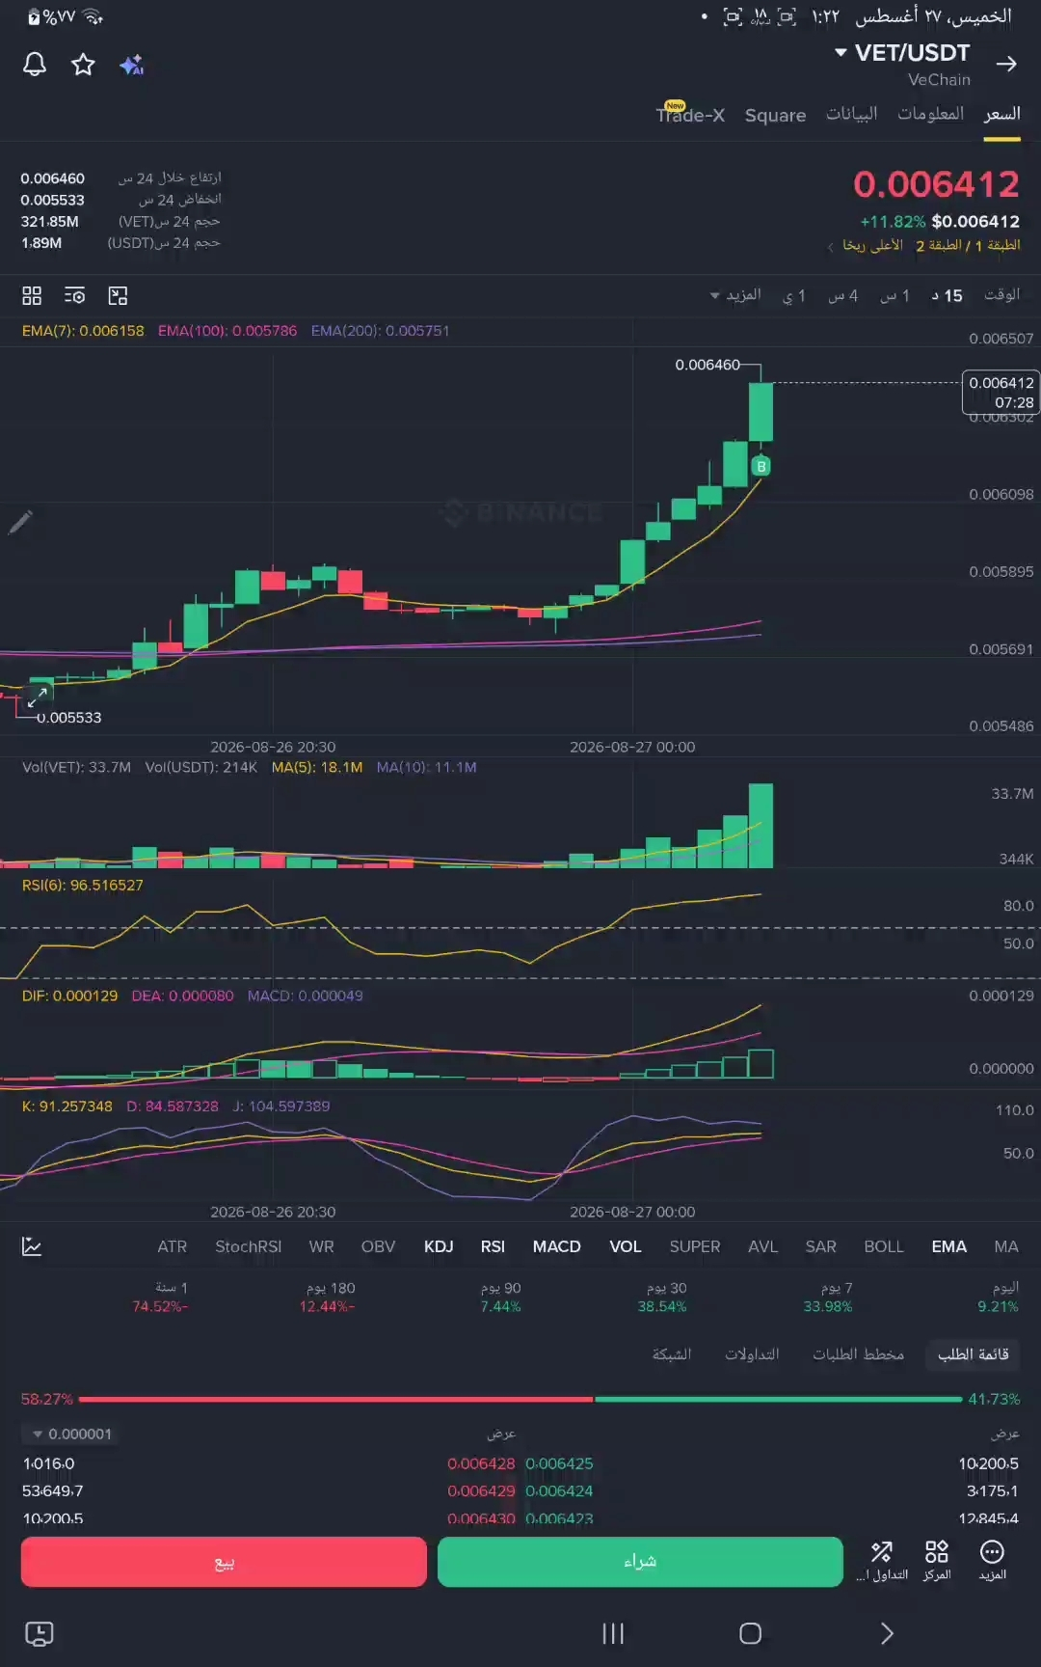Switch to المعلومات info tab
Screen dimensions: 1041x1667
coord(930,114)
